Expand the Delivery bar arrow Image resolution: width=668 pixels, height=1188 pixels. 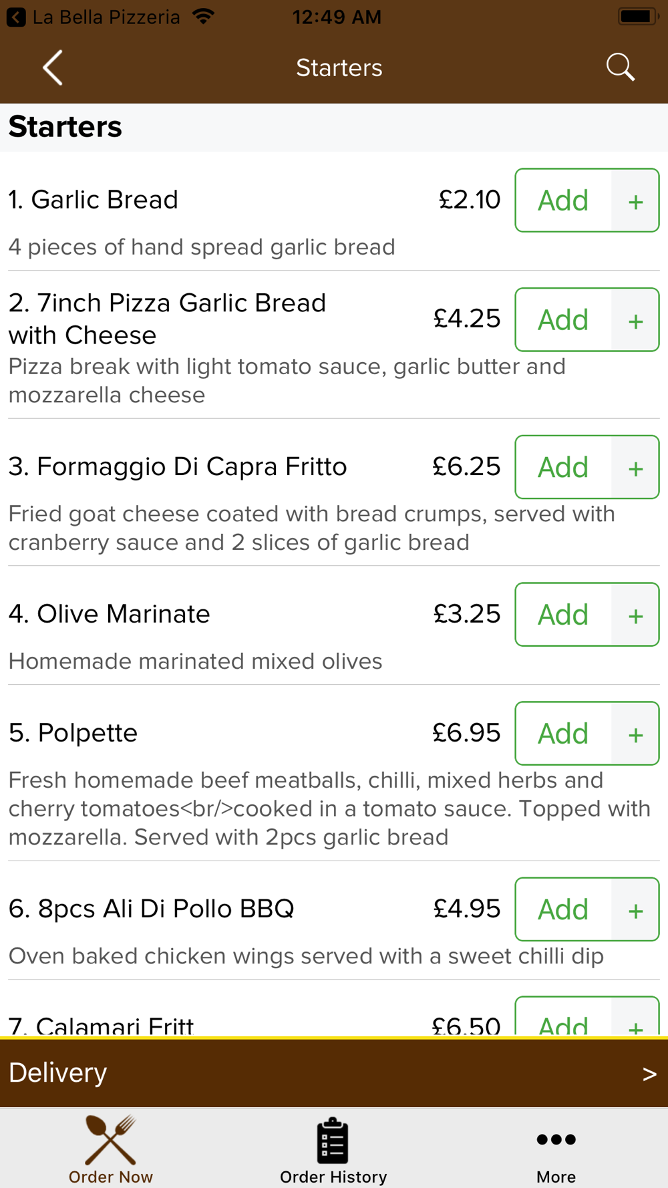coord(649,1074)
